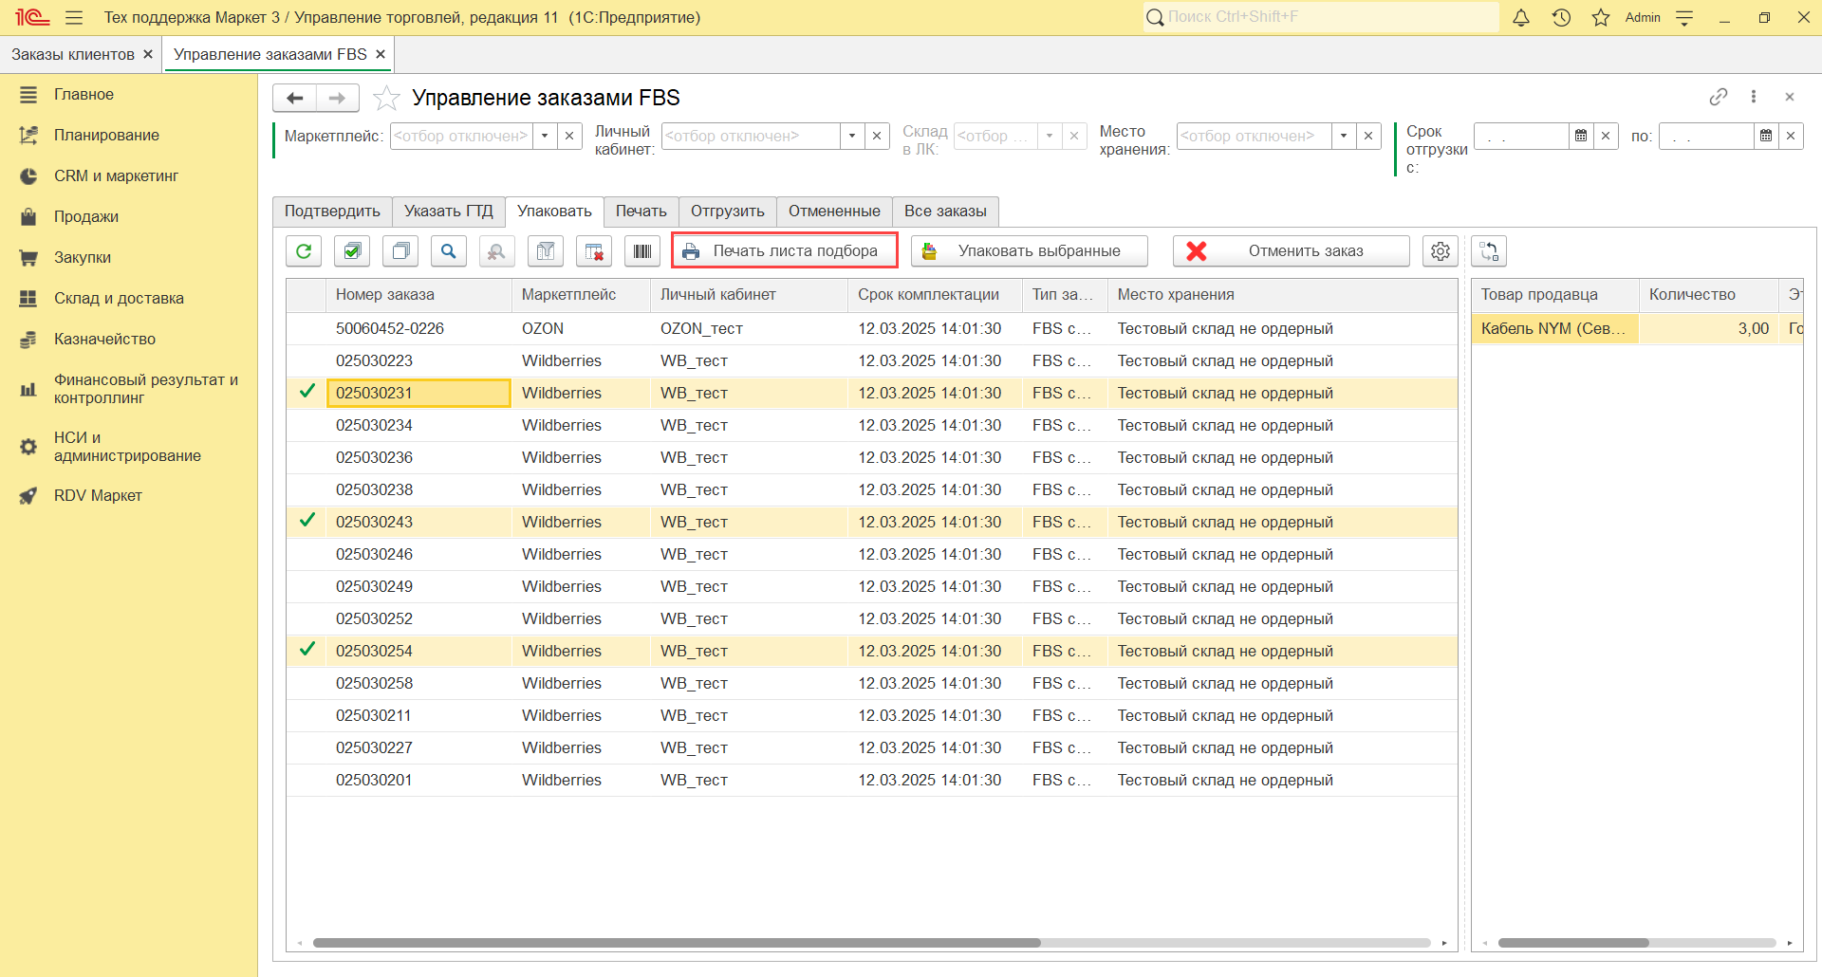This screenshot has height=977, width=1822.
Task: Click the cancel search icon
Action: point(497,251)
